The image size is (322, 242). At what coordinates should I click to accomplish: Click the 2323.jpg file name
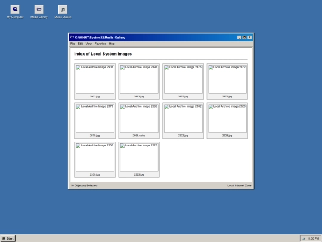coord(139,174)
